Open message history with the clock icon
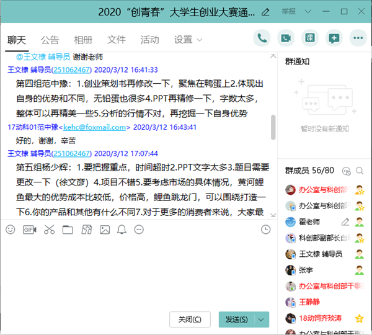The image size is (372, 335). [x=266, y=230]
